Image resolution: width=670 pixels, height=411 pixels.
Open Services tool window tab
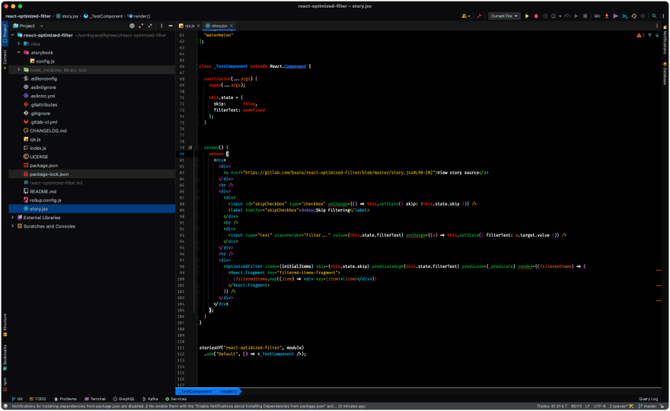click(176, 399)
